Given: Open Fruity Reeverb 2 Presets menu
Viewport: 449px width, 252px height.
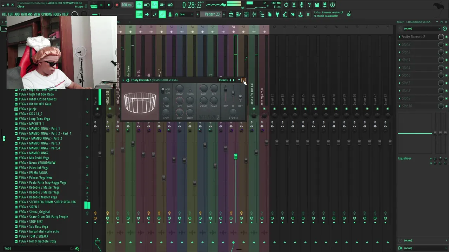Looking at the screenshot, I should click(223, 80).
